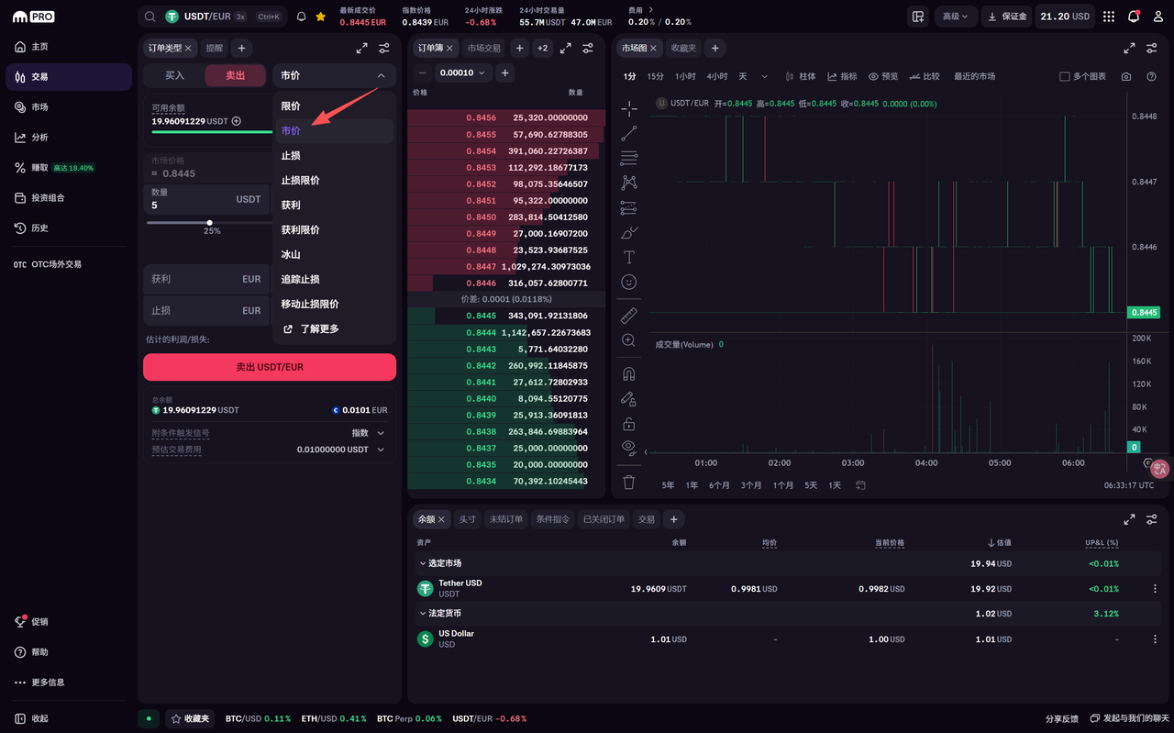The image size is (1174, 733).
Task: Collapse the 选定市场 section
Action: pos(423,563)
